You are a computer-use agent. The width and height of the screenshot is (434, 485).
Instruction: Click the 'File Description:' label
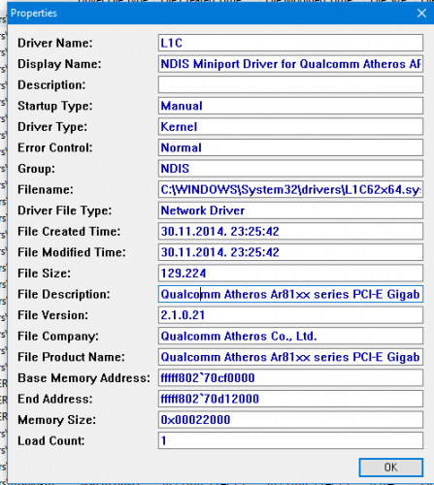click(64, 295)
